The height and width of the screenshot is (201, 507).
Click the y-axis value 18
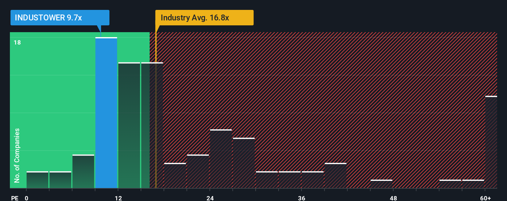17,42
